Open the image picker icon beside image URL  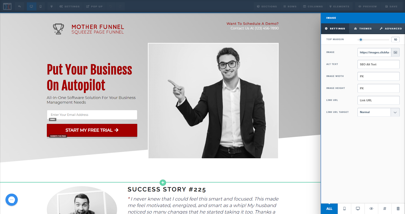(395, 52)
